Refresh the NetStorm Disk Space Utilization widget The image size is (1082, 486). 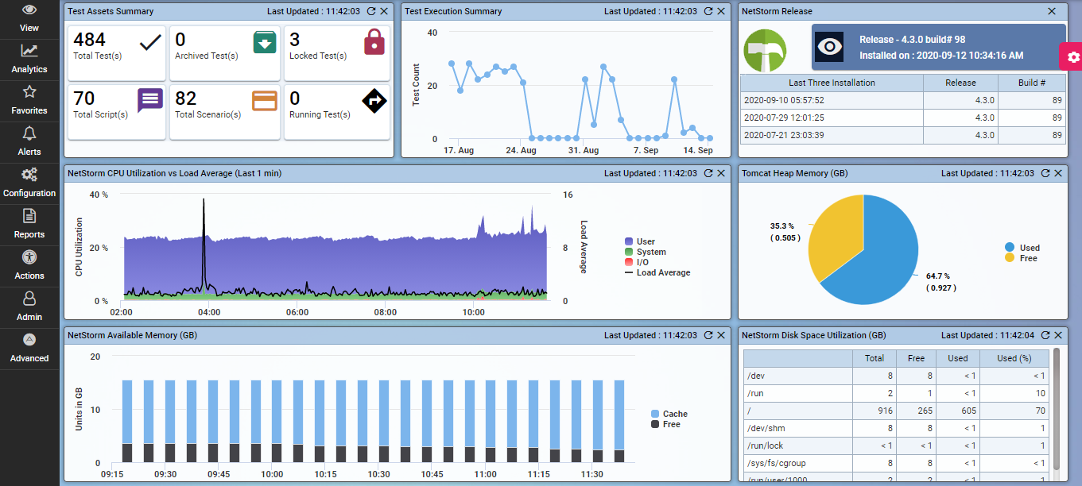[1045, 335]
